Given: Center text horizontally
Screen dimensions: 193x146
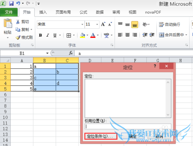Looking at the screenshot, I should tap(127, 35).
